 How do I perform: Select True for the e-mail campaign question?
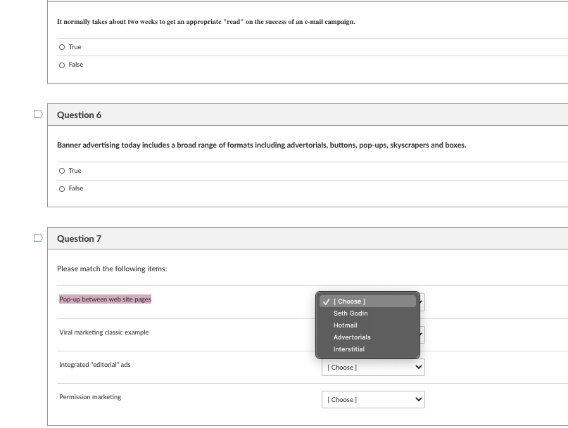click(62, 47)
